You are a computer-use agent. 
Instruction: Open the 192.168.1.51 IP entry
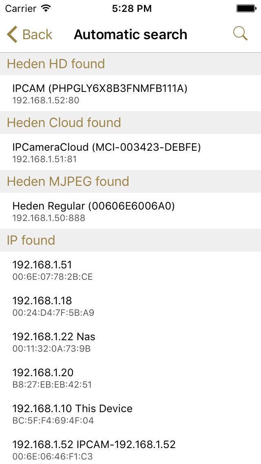[130, 270]
